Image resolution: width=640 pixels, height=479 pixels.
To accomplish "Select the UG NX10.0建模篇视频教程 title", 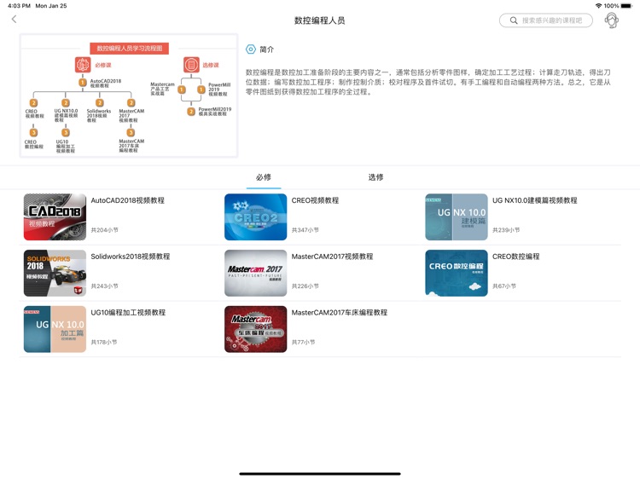I will [x=535, y=200].
